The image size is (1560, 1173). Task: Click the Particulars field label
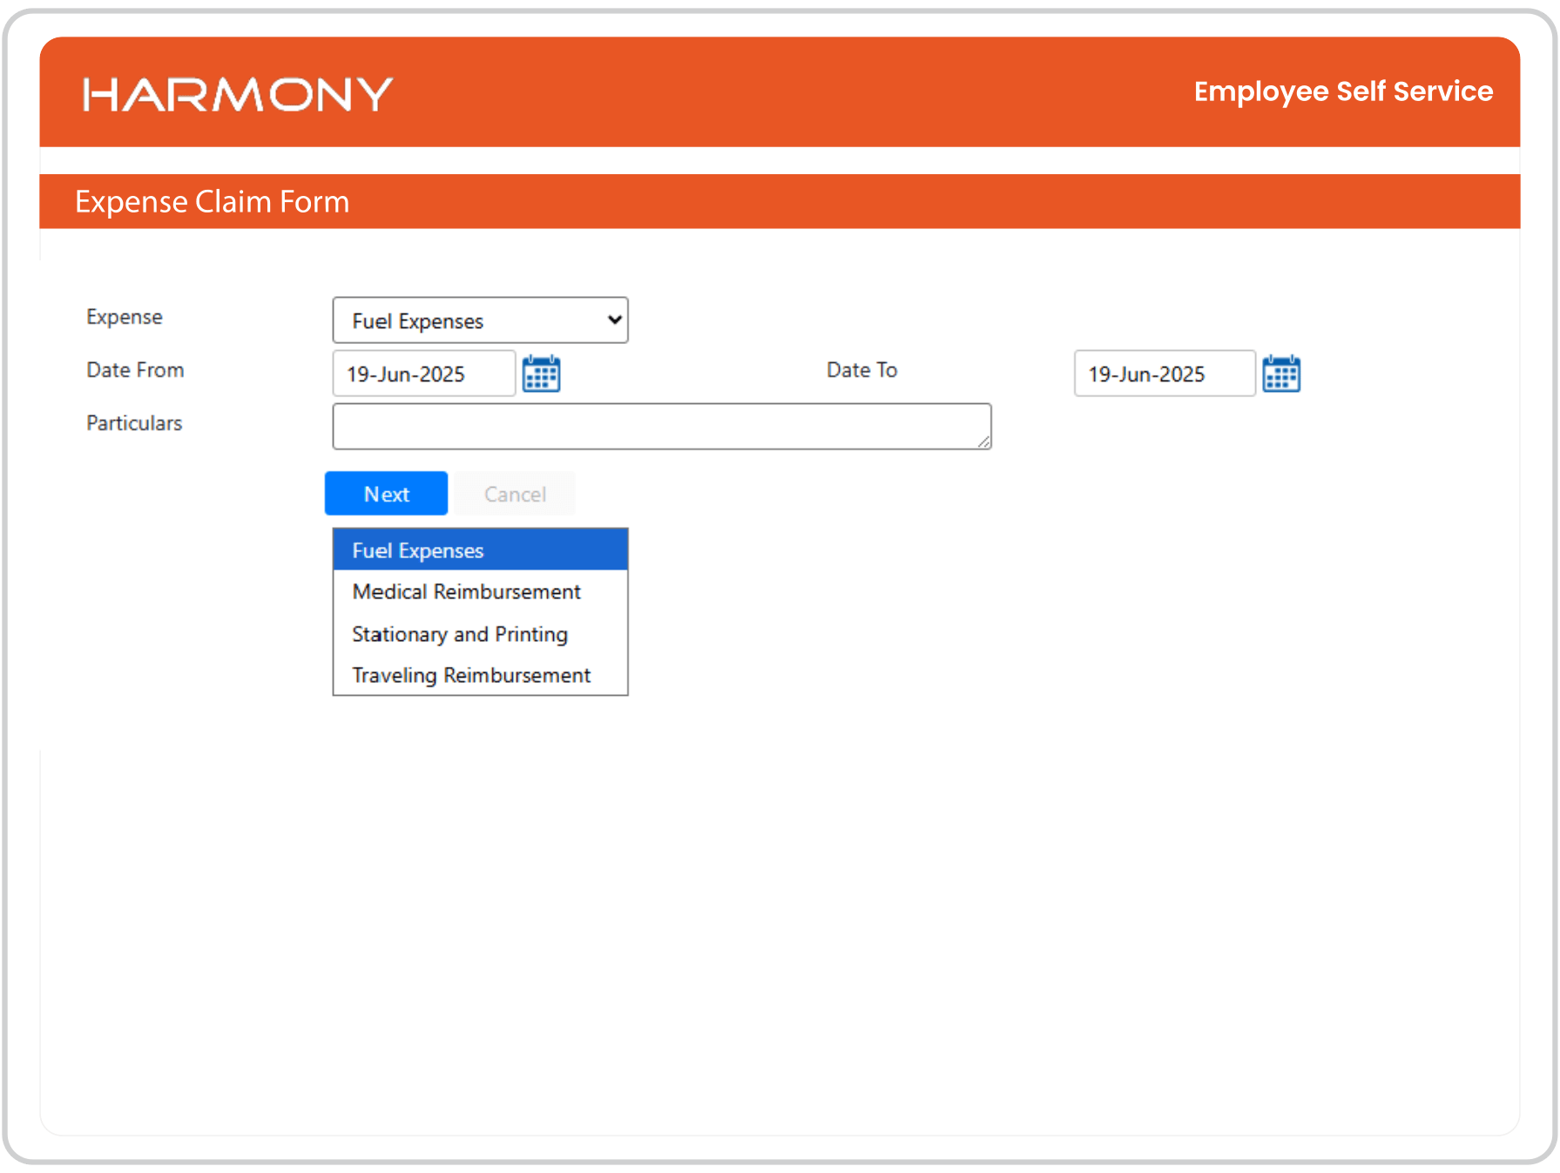[x=134, y=423]
